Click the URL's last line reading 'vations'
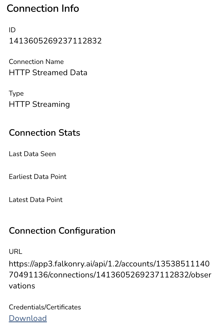Screen dimensions: 219x328 point(22,286)
